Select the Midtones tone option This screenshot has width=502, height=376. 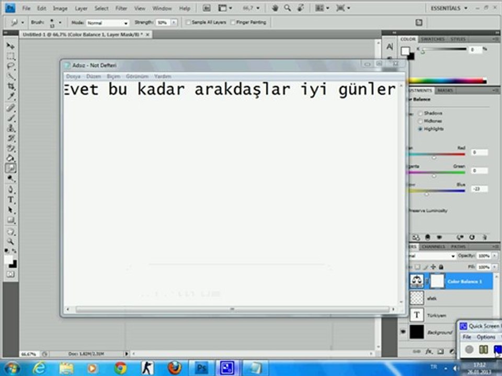click(x=420, y=121)
